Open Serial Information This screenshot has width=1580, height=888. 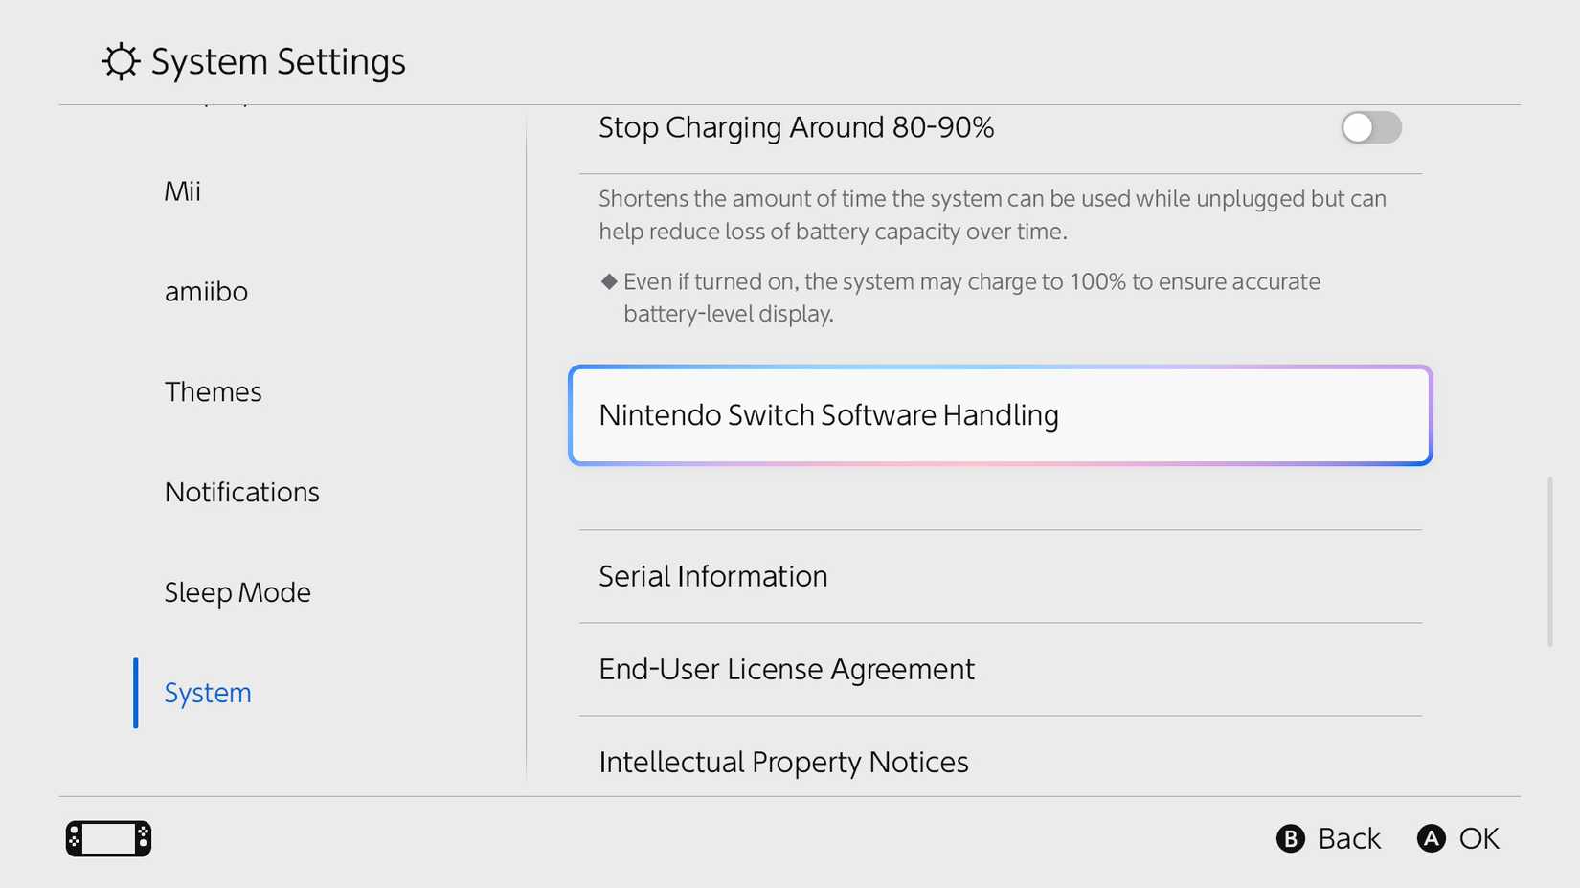tap(712, 576)
